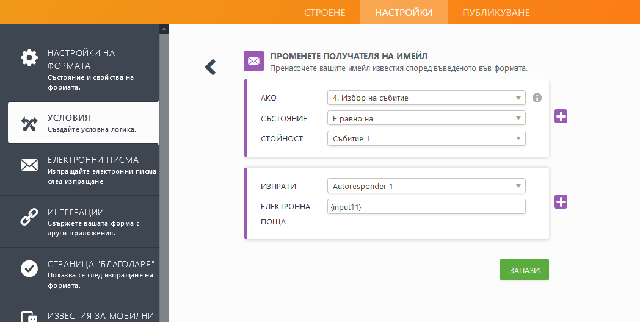Switch to the Публикуване tab
This screenshot has width=640, height=322.
click(x=496, y=12)
